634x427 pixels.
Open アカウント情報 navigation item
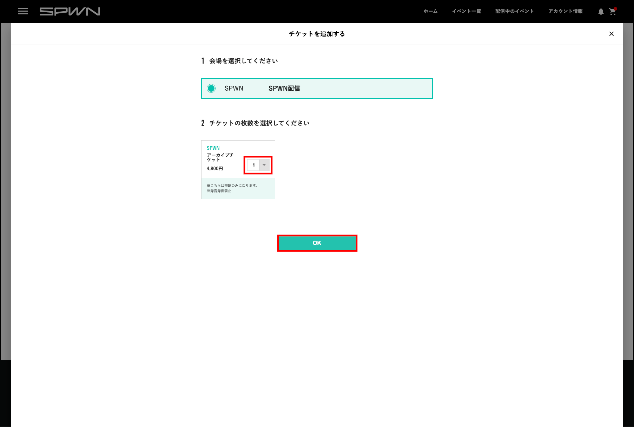point(566,11)
